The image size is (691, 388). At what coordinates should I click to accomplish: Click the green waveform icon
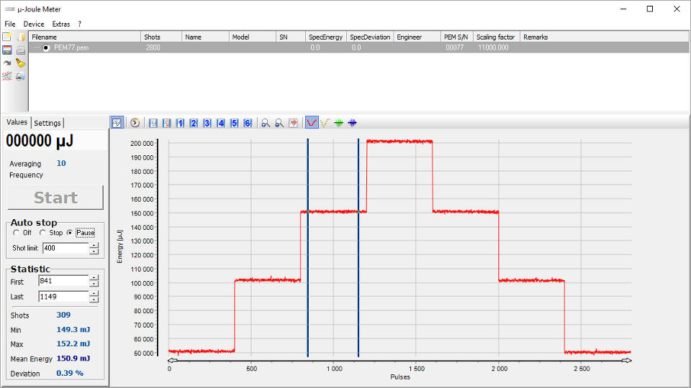click(338, 123)
